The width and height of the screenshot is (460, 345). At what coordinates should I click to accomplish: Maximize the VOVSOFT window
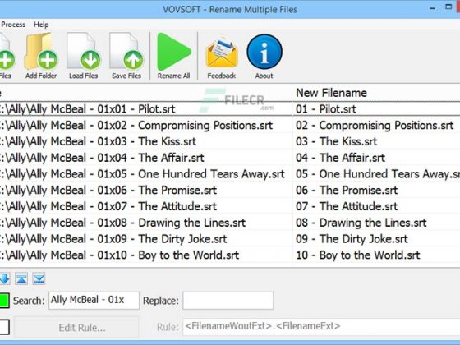tap(448, 7)
